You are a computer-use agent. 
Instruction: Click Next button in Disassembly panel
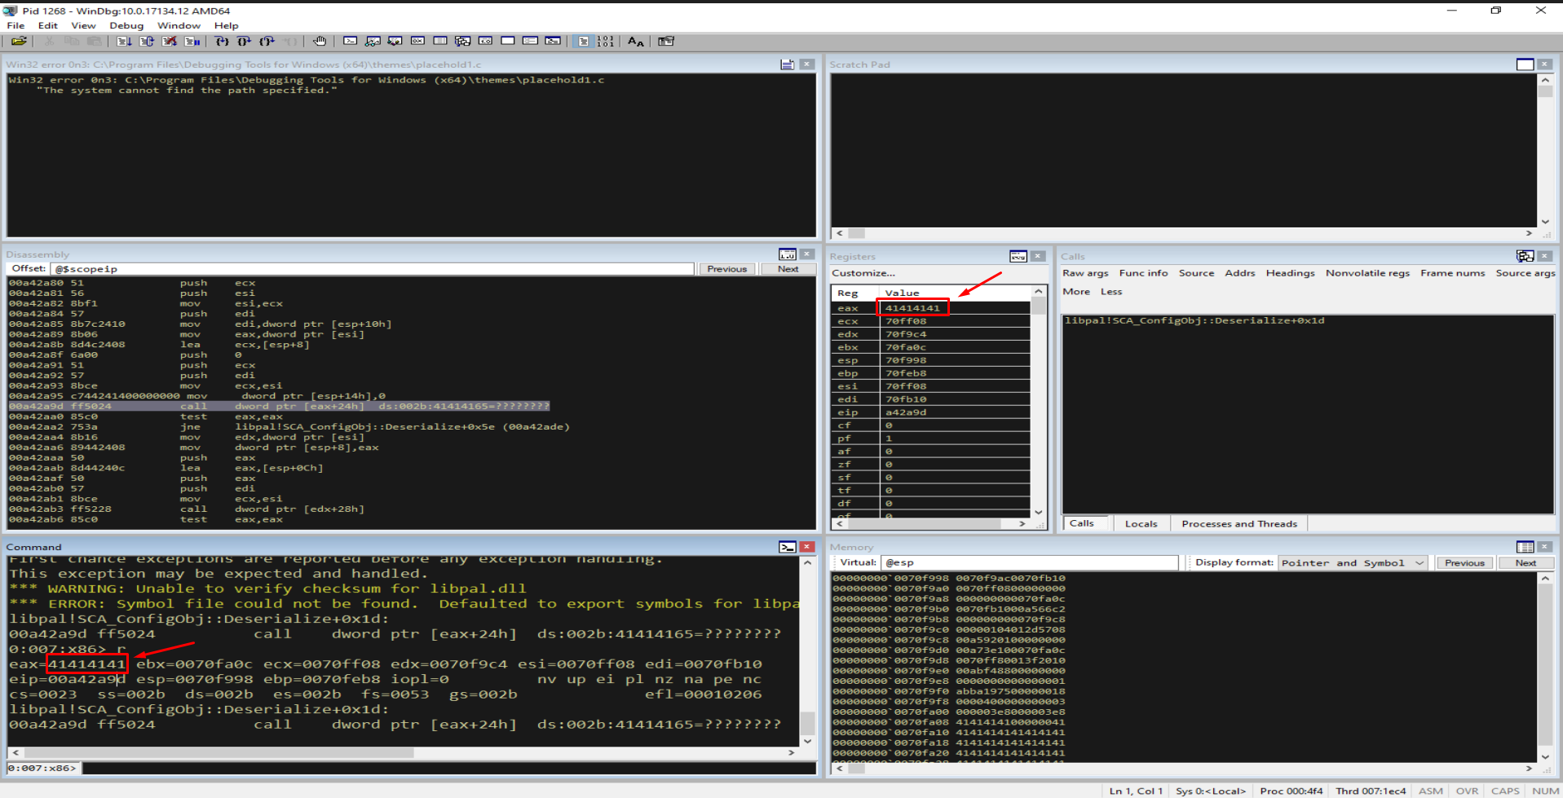point(788,269)
